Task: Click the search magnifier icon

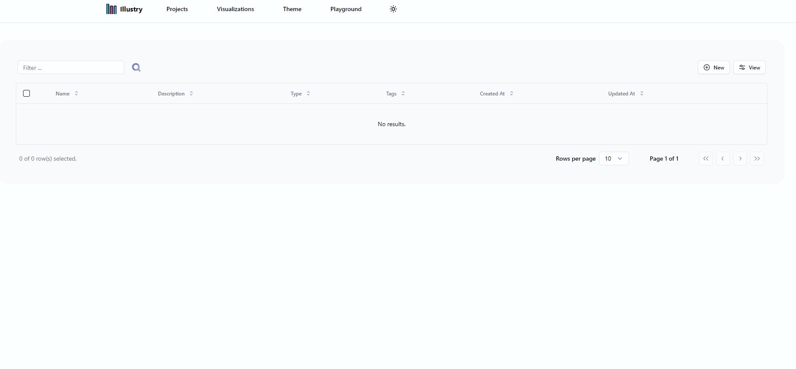Action: 136,67
